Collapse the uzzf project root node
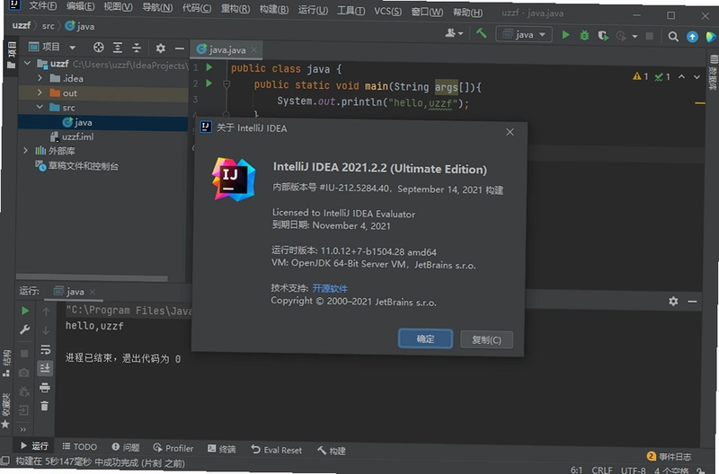The image size is (719, 474). pyautogui.click(x=28, y=63)
